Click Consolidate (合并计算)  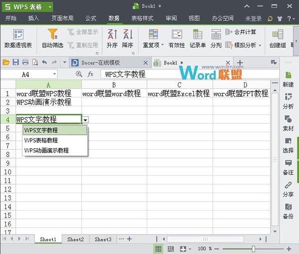[241, 32]
